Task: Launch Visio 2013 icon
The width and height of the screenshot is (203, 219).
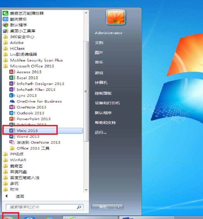Action: (12, 131)
